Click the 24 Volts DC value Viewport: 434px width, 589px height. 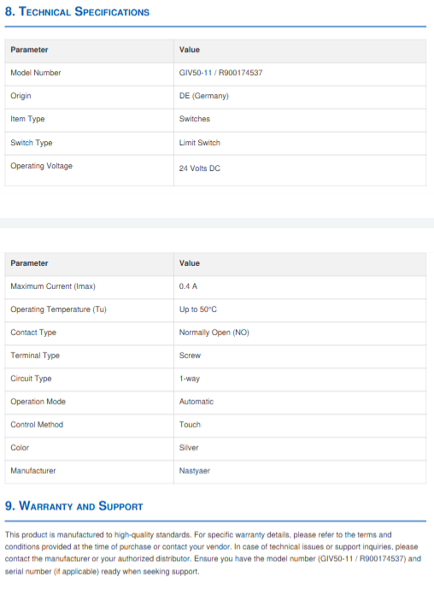(199, 168)
